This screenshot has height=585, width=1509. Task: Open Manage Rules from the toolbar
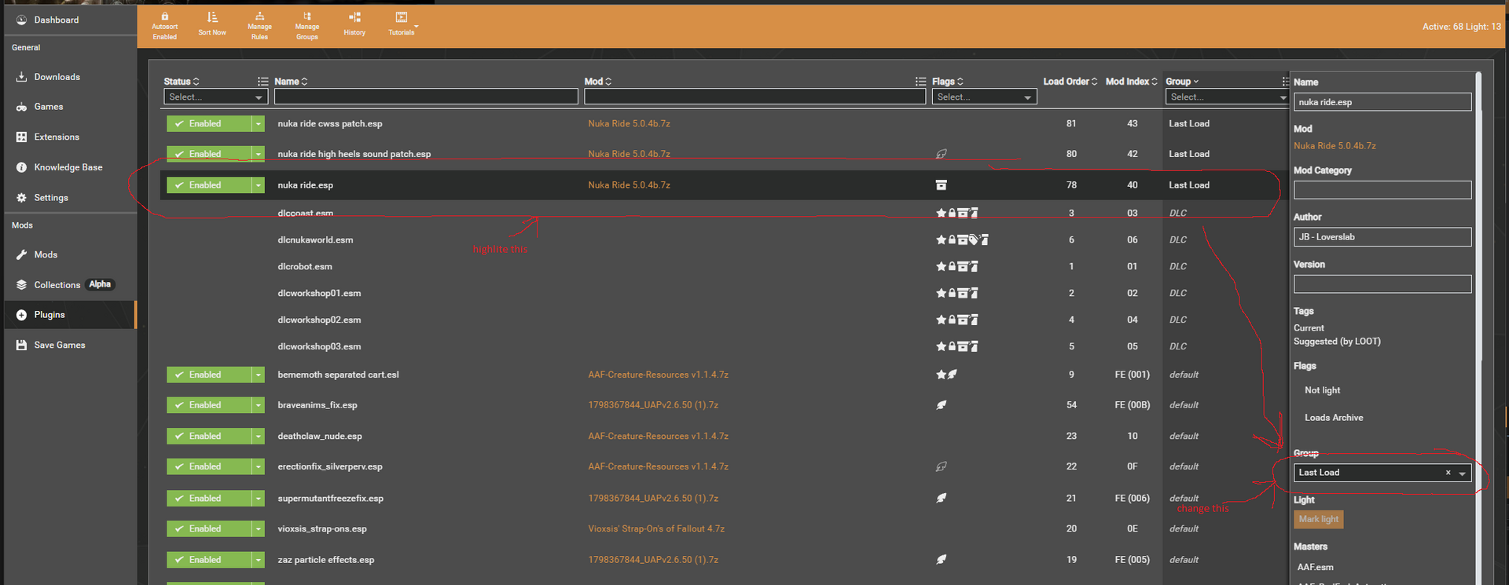(259, 26)
